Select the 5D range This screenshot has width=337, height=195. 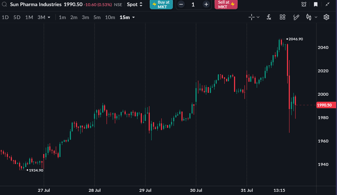click(17, 17)
